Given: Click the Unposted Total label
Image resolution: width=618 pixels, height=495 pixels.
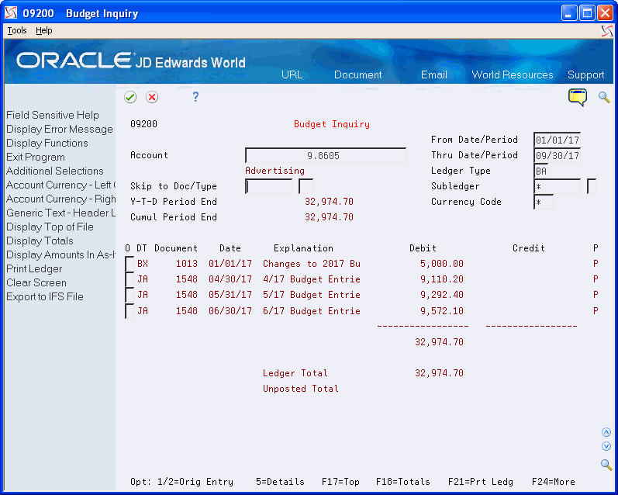Looking at the screenshot, I should point(300,389).
